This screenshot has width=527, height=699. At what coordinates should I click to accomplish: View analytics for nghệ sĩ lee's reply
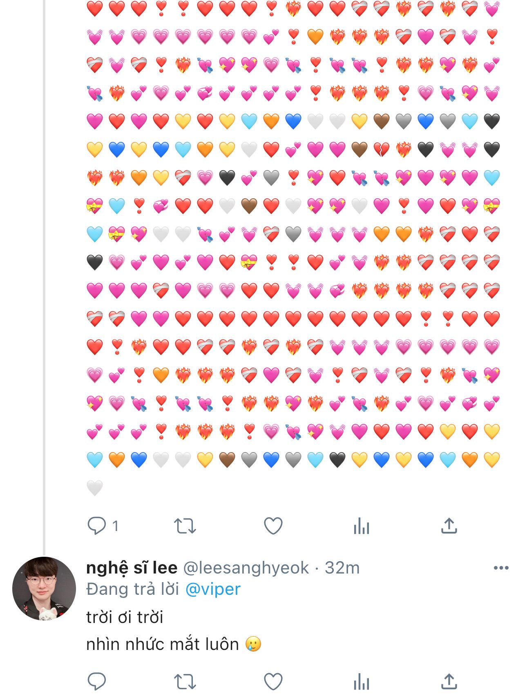(x=361, y=682)
